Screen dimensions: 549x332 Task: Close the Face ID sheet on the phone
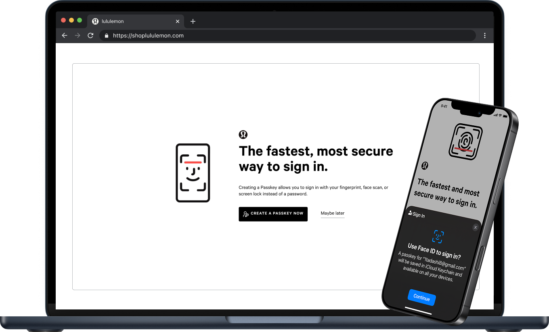(x=475, y=228)
